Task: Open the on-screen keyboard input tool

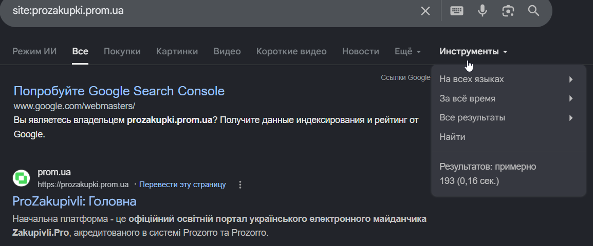Action: [457, 11]
